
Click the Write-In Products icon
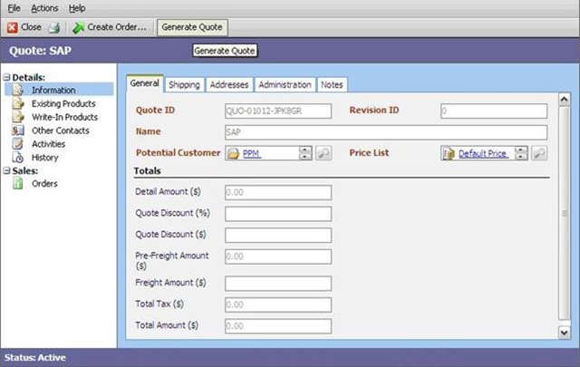click(x=18, y=117)
